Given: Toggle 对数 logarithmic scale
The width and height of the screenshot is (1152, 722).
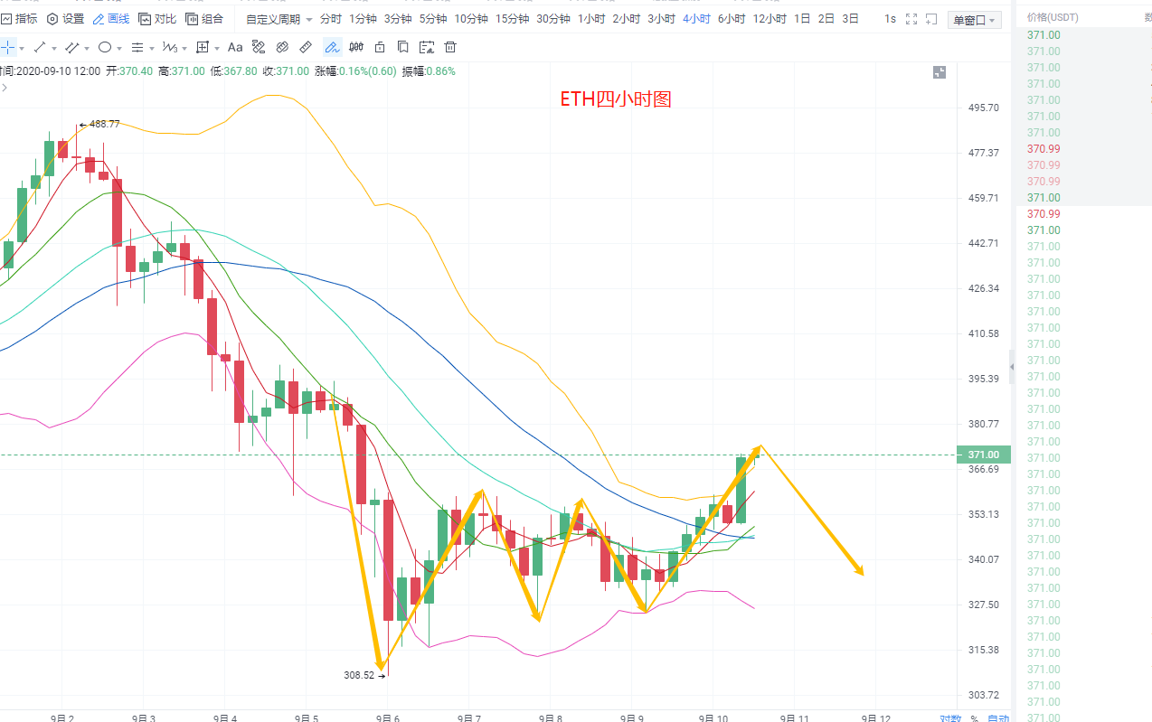Looking at the screenshot, I should pos(949,718).
